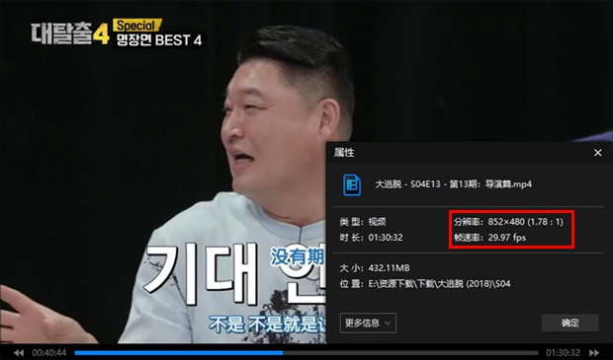Click the 时长: 01:30:32 field in dialog
Viewport: 613px width, 360px height.
pos(371,238)
